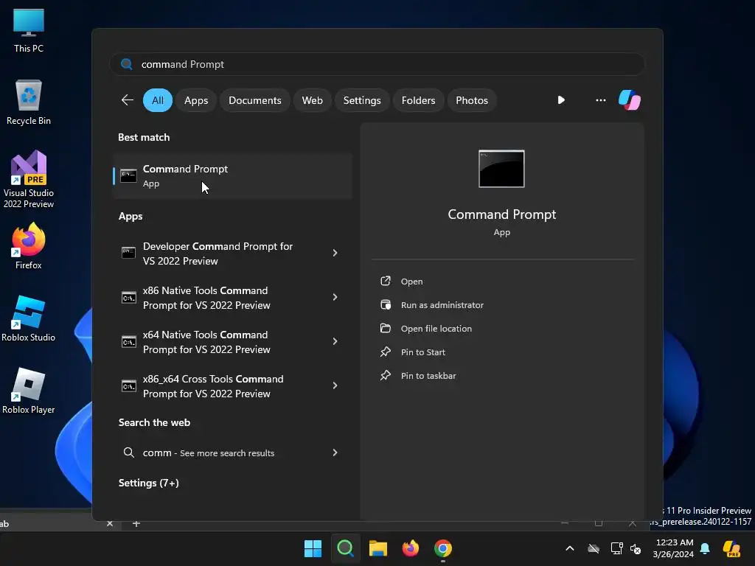Expand the comm web search chevron
This screenshot has width=755, height=566.
335,453
